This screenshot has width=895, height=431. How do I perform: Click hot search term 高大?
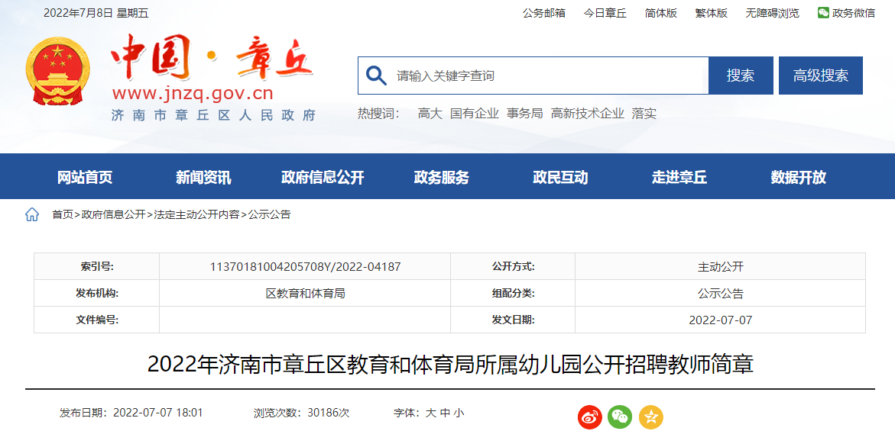[430, 114]
